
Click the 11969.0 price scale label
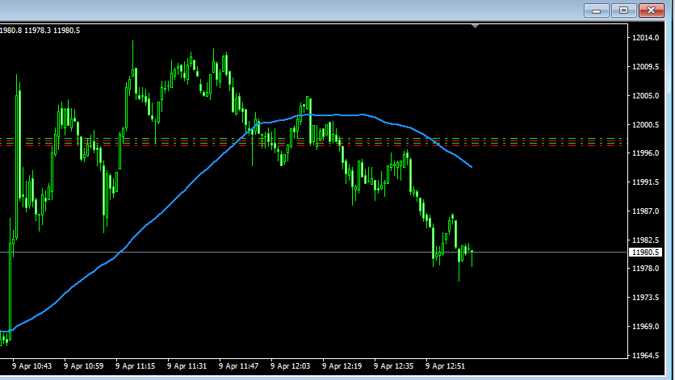click(646, 327)
